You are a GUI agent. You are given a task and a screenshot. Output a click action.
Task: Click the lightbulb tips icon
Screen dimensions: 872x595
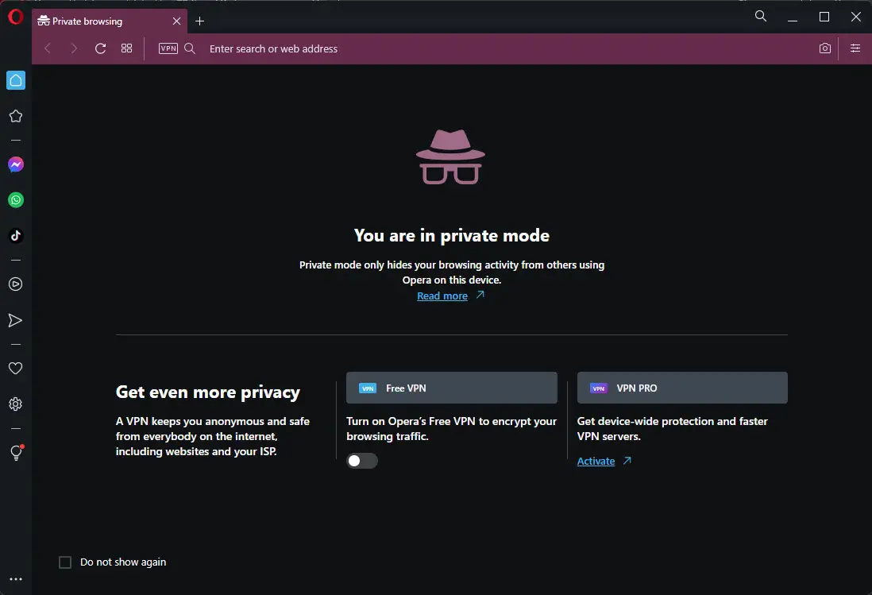click(x=16, y=453)
